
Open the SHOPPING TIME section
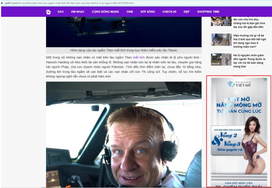208,12
